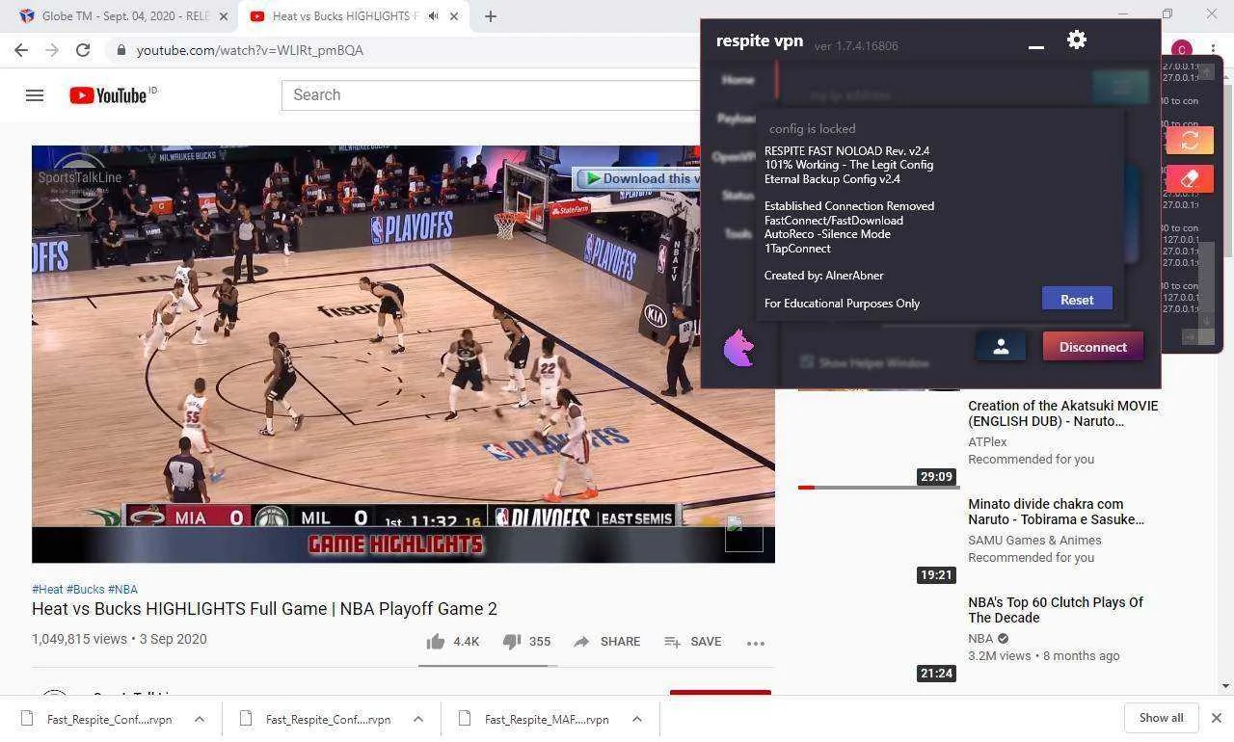Open ATPlex channel name
This screenshot has width=1234, height=742.
pyautogui.click(x=987, y=442)
